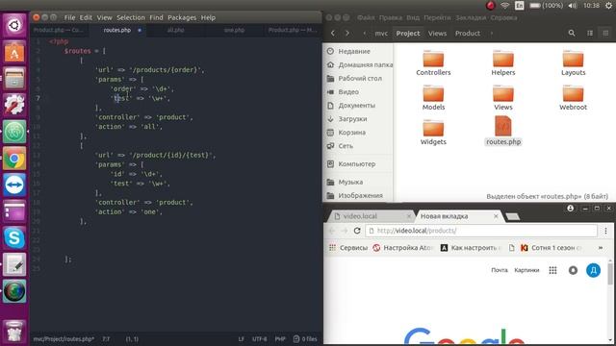This screenshot has width=616, height=346.
Task: Open the Почта link on Google page
Action: click(x=500, y=270)
